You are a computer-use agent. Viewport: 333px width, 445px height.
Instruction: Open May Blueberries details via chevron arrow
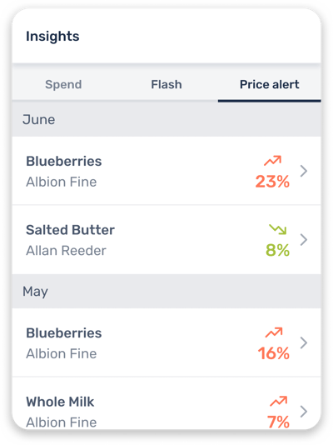tap(304, 342)
